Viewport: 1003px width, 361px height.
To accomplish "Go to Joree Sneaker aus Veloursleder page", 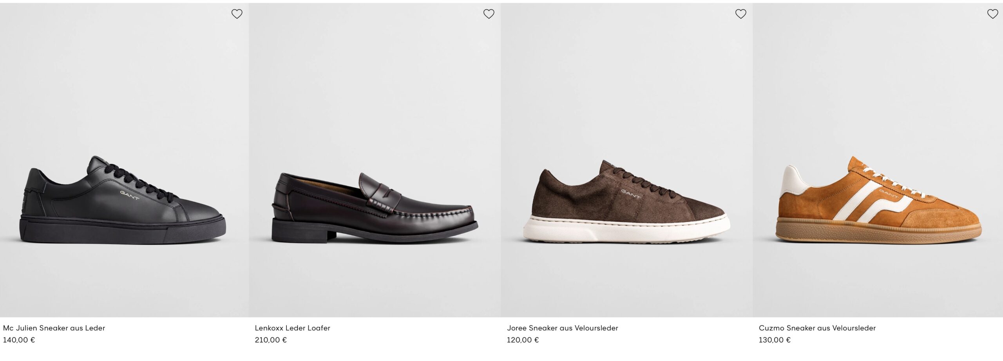I will pyautogui.click(x=562, y=328).
